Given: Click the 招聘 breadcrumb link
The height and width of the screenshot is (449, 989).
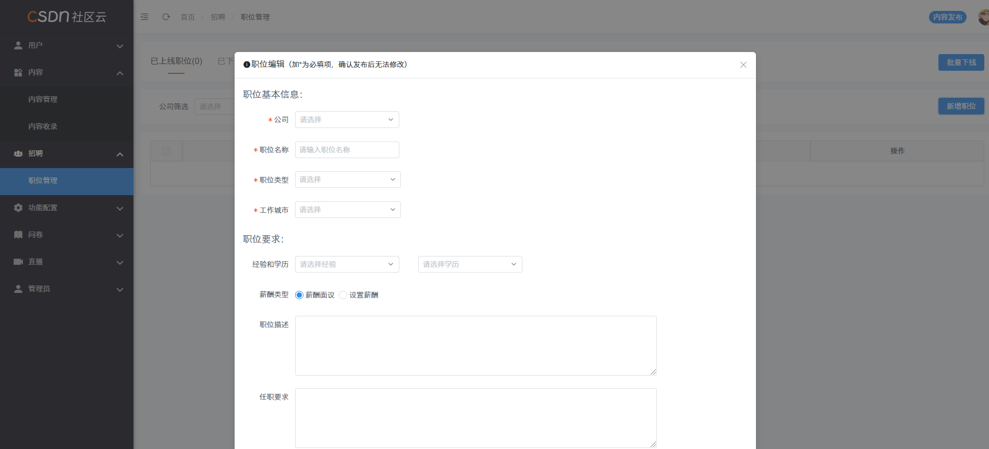Looking at the screenshot, I should (x=218, y=17).
